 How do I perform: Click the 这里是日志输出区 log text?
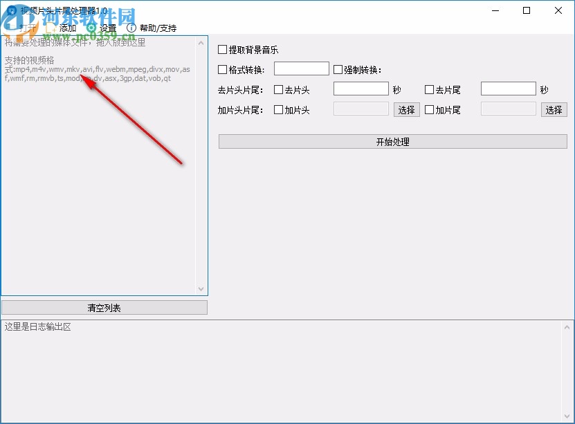pyautogui.click(x=38, y=327)
